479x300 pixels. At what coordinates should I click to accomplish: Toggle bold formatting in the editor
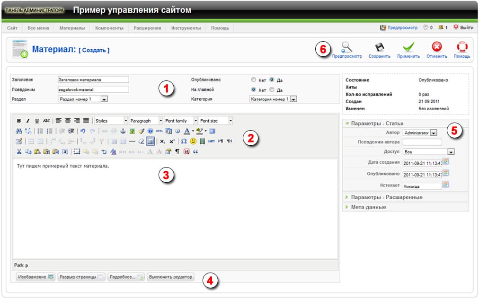(x=19, y=121)
